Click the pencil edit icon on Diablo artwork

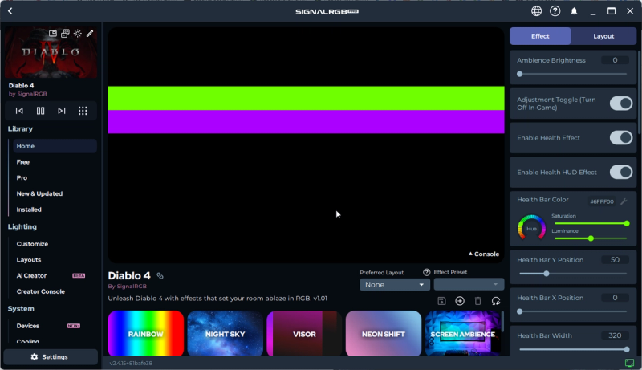(90, 34)
